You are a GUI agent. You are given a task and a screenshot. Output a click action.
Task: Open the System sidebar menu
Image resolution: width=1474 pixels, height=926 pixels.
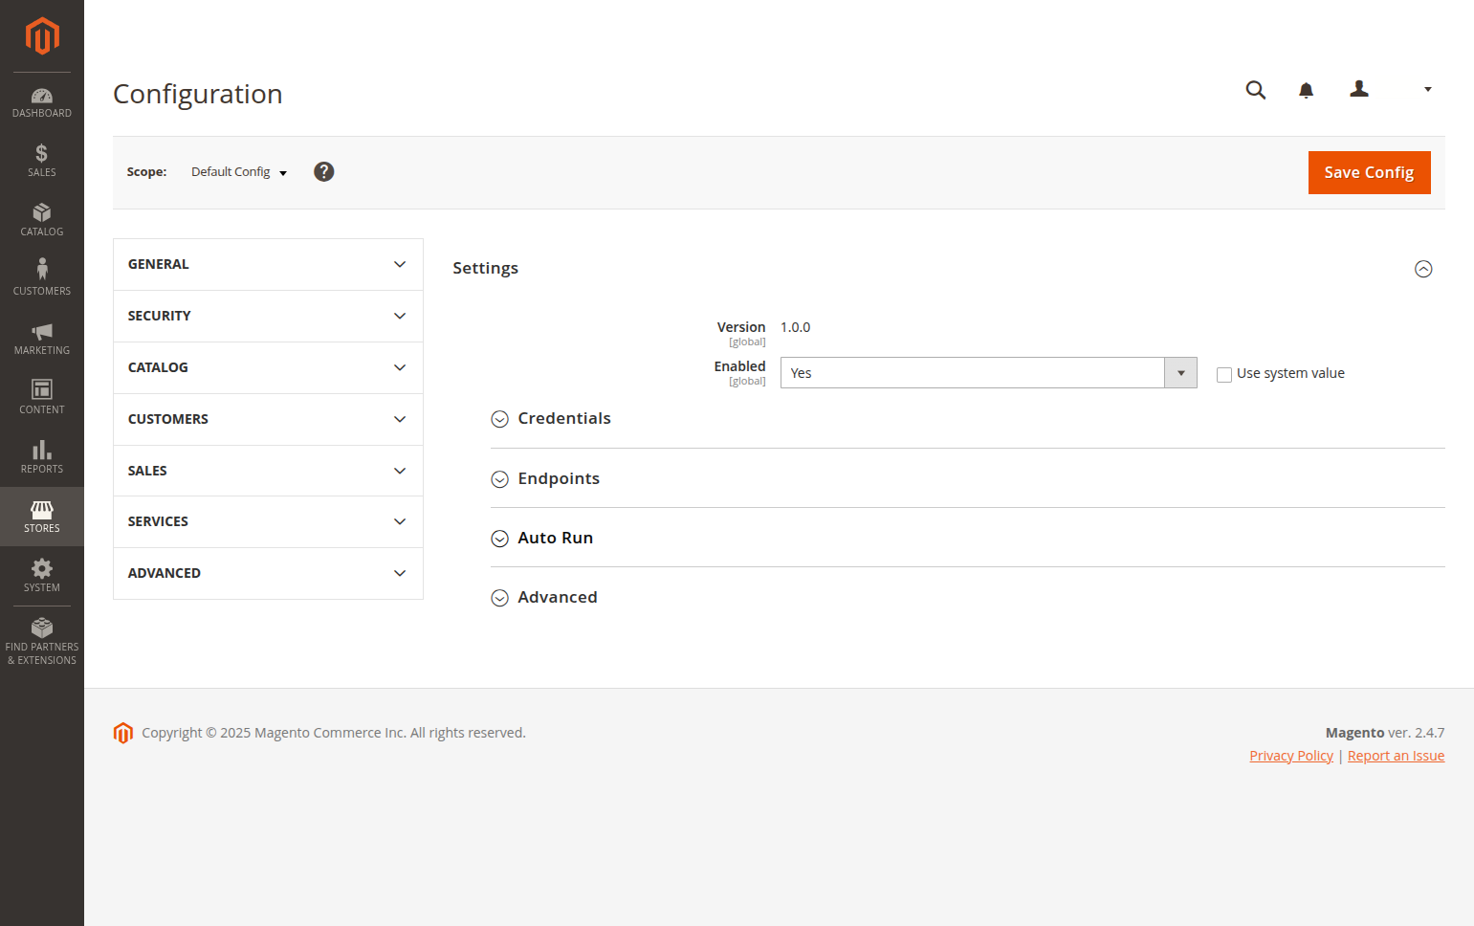pos(42,576)
